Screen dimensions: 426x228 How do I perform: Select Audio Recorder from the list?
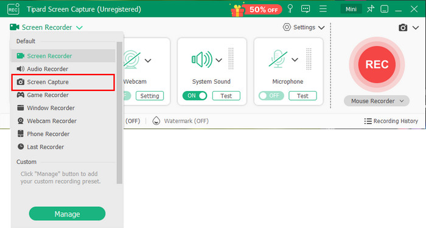point(63,69)
